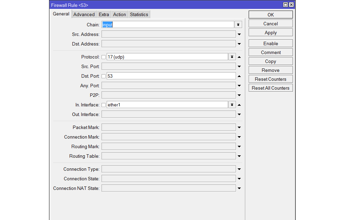
Task: Toggle the Protocol invert checkbox
Action: tap(104, 57)
